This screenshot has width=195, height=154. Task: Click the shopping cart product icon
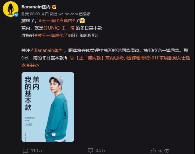pos(72,58)
